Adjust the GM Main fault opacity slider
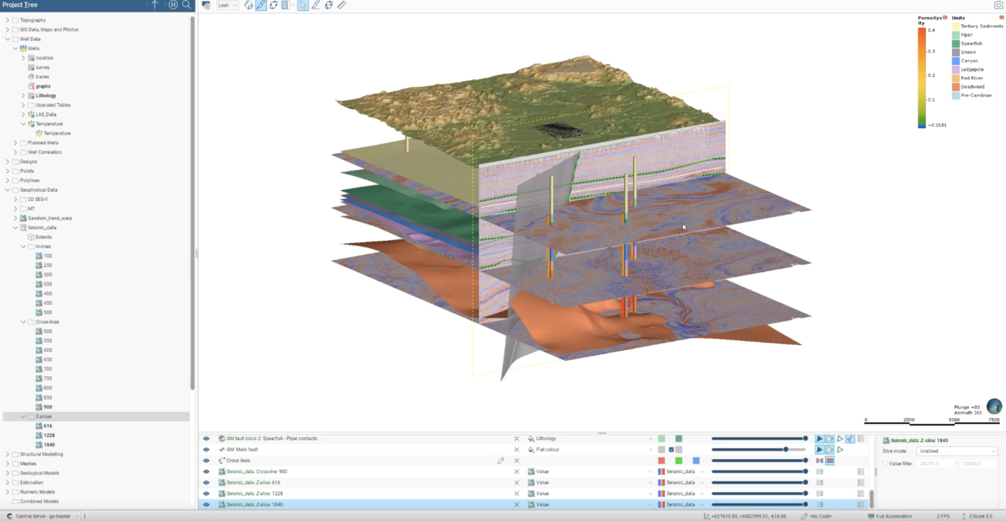 pos(785,450)
